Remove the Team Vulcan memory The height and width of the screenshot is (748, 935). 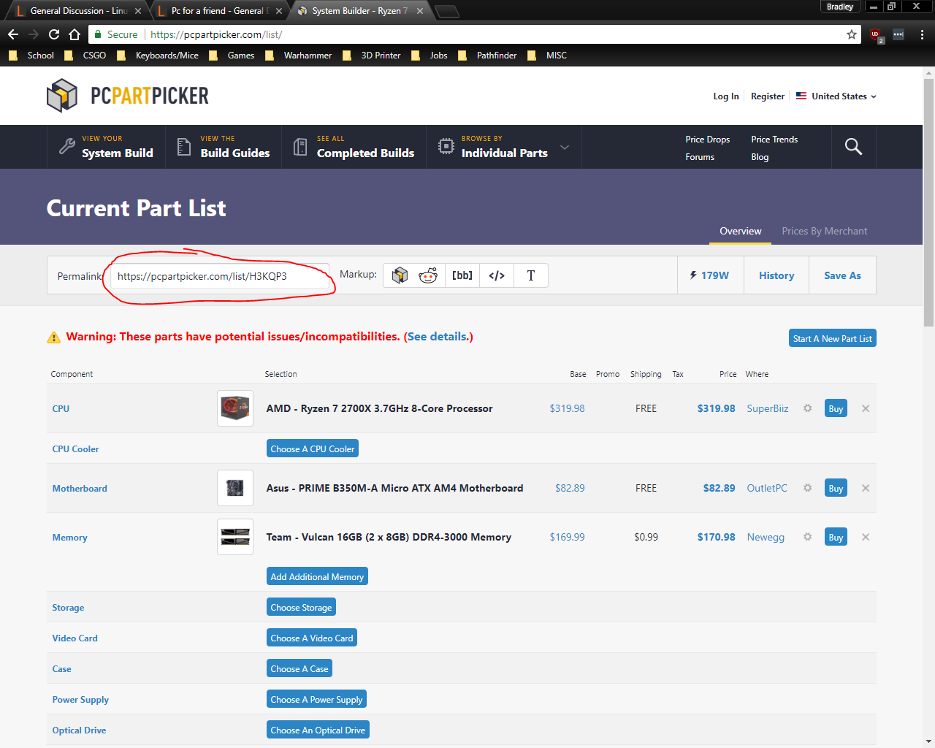pos(866,537)
